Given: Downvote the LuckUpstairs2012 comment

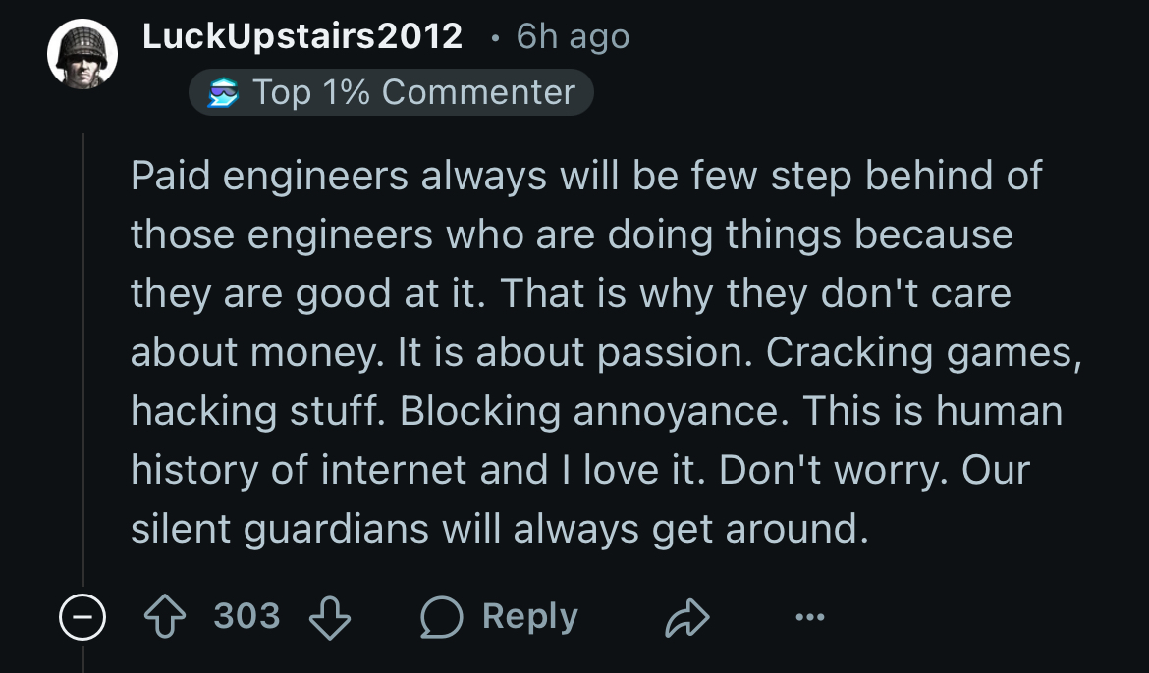Looking at the screenshot, I should tap(330, 617).
